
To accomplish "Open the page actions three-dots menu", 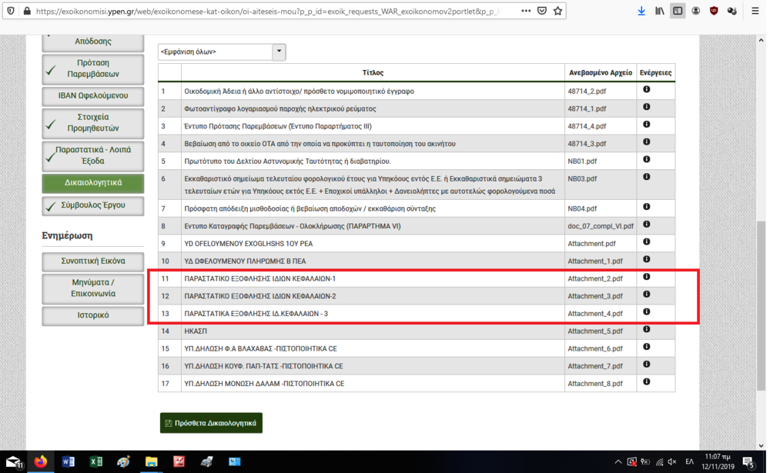I will click(526, 12).
